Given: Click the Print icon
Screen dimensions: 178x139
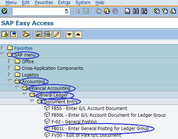Looking at the screenshot, I should 127,11.
